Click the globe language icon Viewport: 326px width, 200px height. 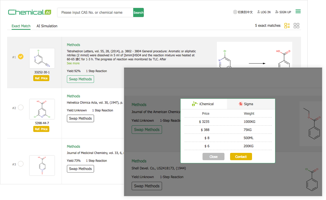(235, 12)
